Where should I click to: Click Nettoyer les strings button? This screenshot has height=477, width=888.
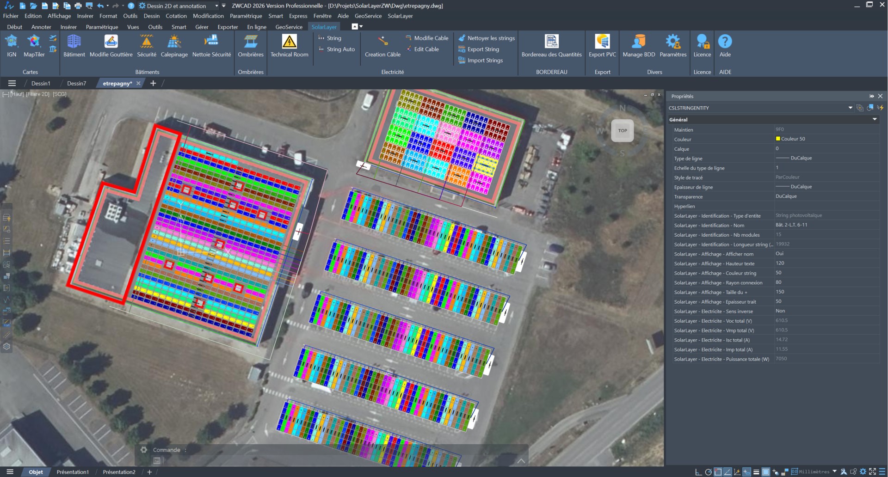coord(487,38)
